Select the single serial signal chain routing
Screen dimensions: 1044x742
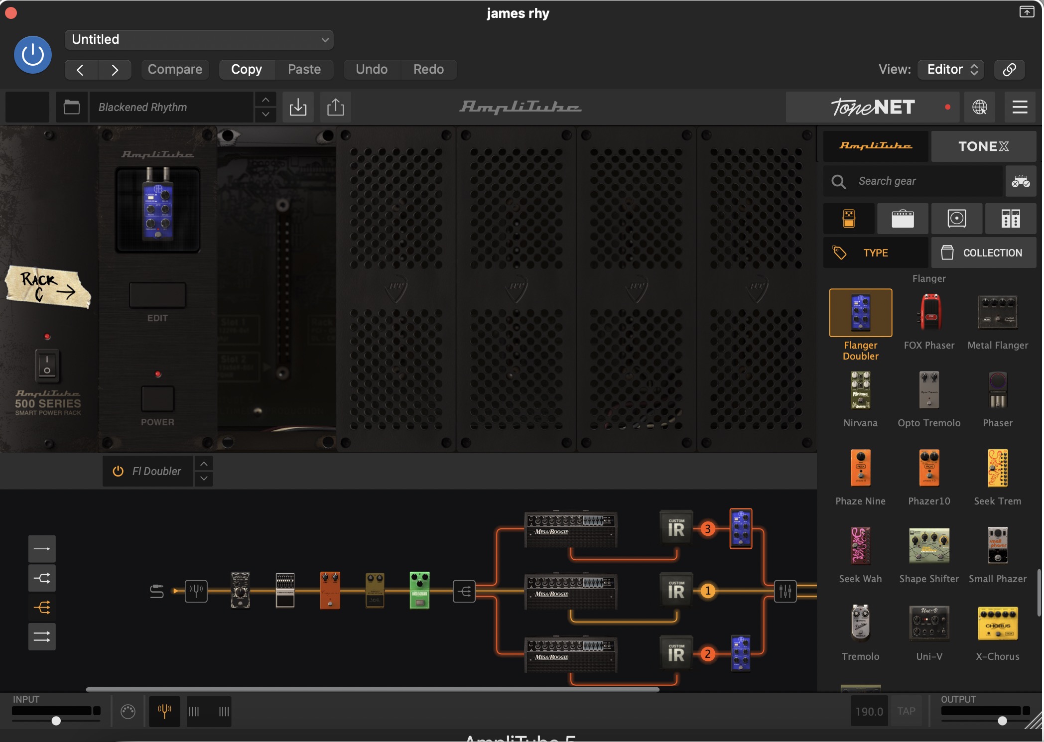pyautogui.click(x=42, y=549)
